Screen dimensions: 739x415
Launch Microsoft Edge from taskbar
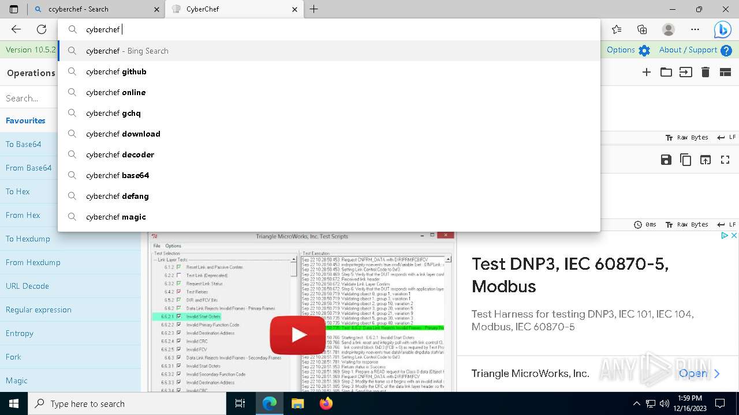[x=270, y=403]
